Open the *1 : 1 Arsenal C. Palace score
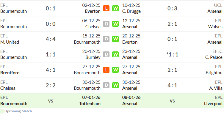The image size is (224, 115). tap(172, 54)
